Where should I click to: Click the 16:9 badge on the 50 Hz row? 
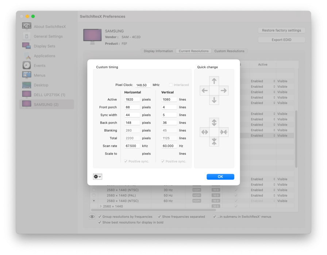point(216,195)
